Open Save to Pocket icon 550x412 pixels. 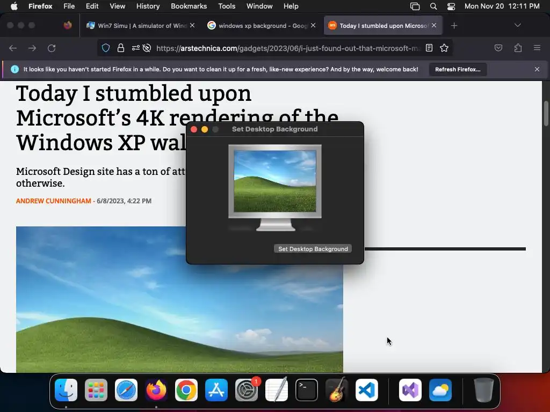click(498, 48)
